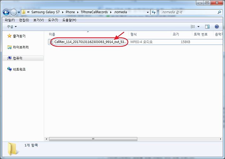Screen dimensions: 225x159
Task: Select the .nomedia breadcrumb segment
Action: pyautogui.click(x=120, y=12)
